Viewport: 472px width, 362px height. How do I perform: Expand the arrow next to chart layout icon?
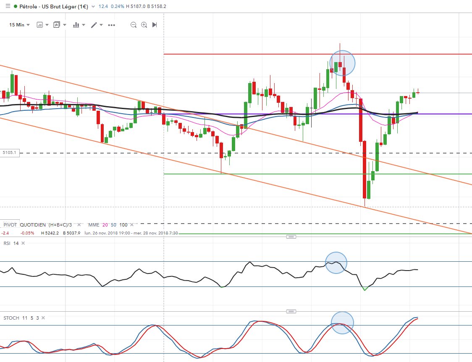point(64,25)
